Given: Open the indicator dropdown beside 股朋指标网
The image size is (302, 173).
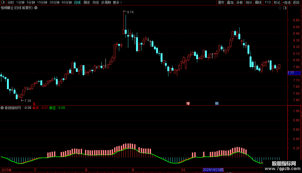Looking at the screenshot, I should point(2,108).
